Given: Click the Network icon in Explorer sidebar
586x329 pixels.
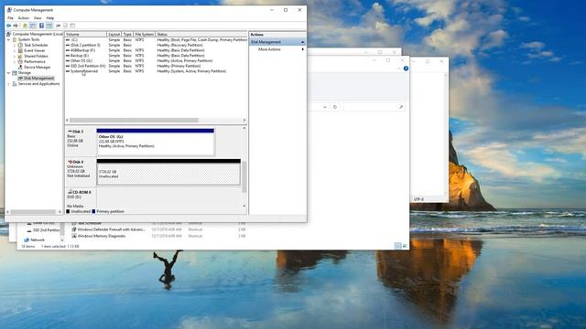Looking at the screenshot, I should [x=27, y=239].
